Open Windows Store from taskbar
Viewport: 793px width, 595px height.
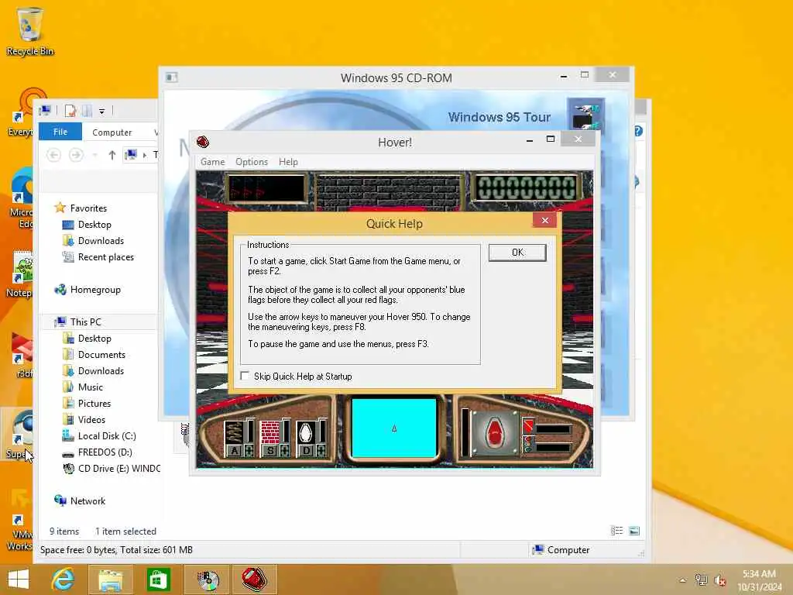158,580
